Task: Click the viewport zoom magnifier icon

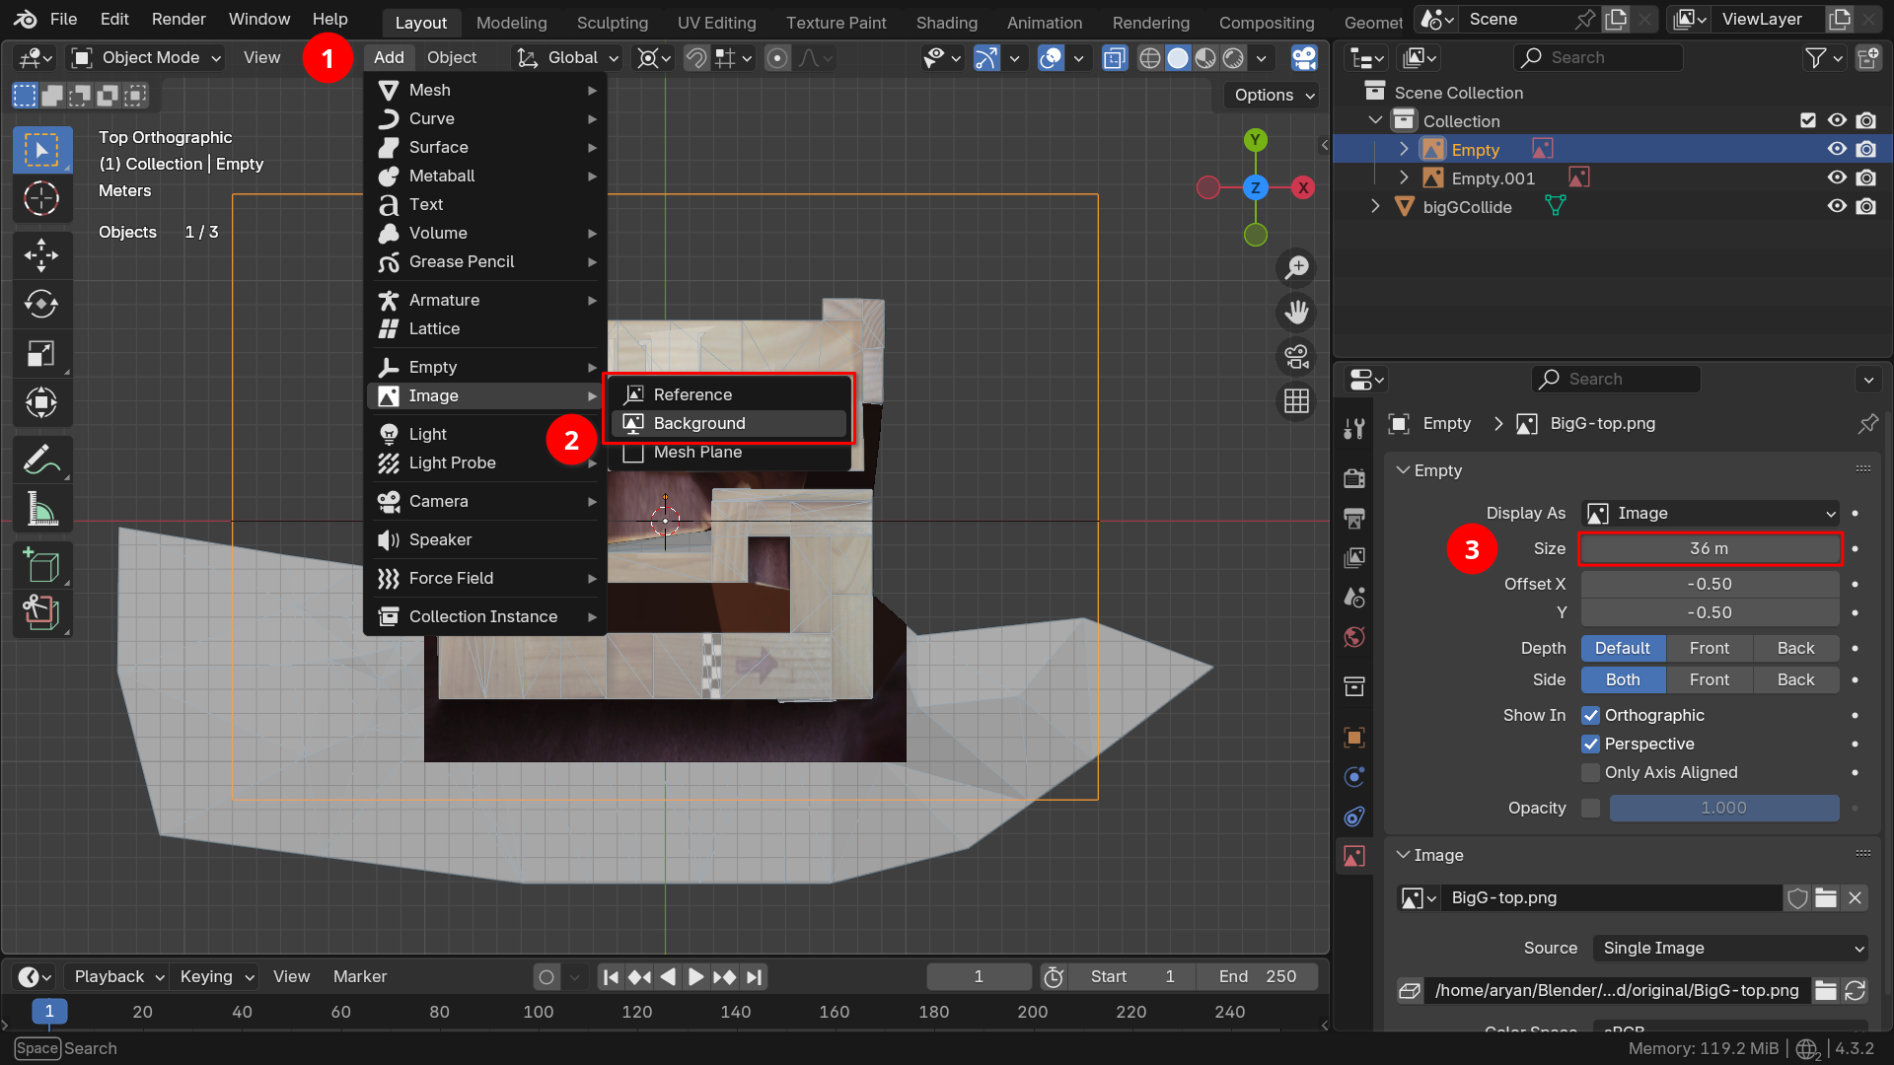Action: pyautogui.click(x=1296, y=267)
